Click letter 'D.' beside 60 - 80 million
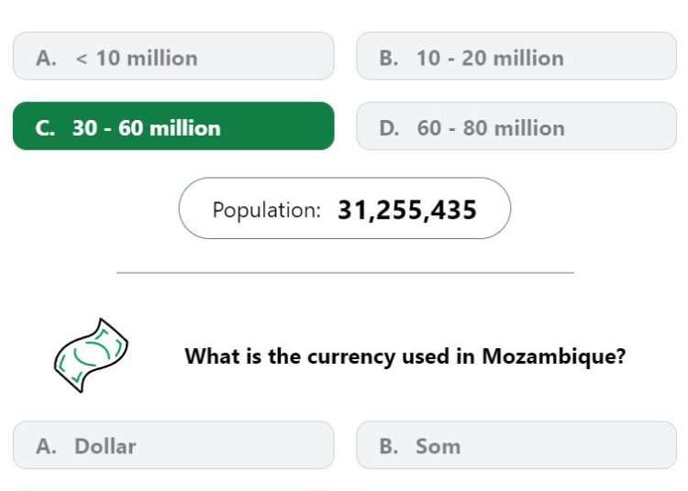The width and height of the screenshot is (688, 491). tap(389, 128)
